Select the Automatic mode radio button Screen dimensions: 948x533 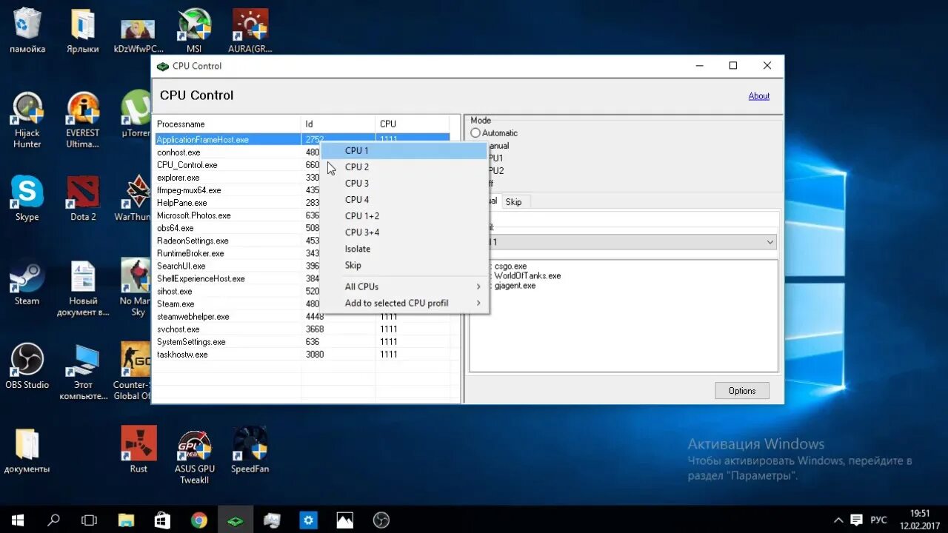[x=475, y=133]
